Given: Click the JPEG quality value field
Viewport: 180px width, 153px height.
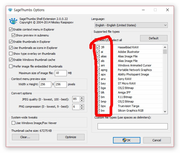Looking at the screenshot, I should (x=76, y=99).
